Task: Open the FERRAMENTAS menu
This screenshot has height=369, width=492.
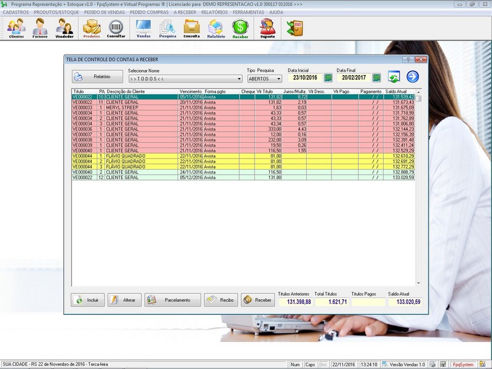Action: pos(248,12)
